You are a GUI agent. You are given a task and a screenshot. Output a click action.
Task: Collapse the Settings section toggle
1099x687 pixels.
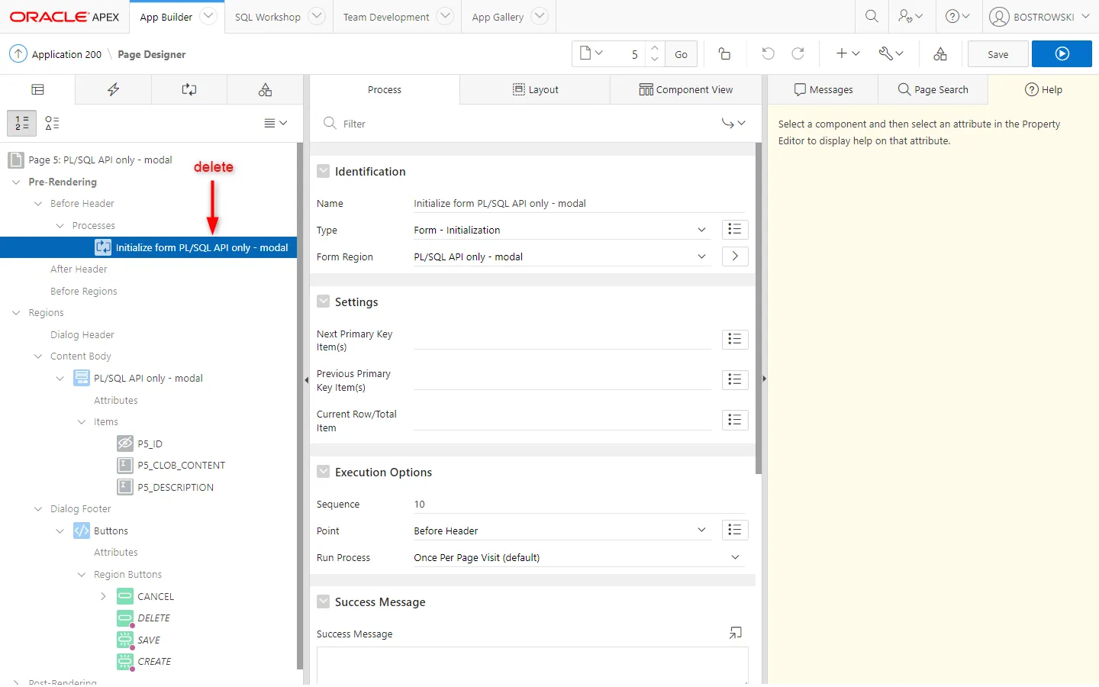point(324,302)
